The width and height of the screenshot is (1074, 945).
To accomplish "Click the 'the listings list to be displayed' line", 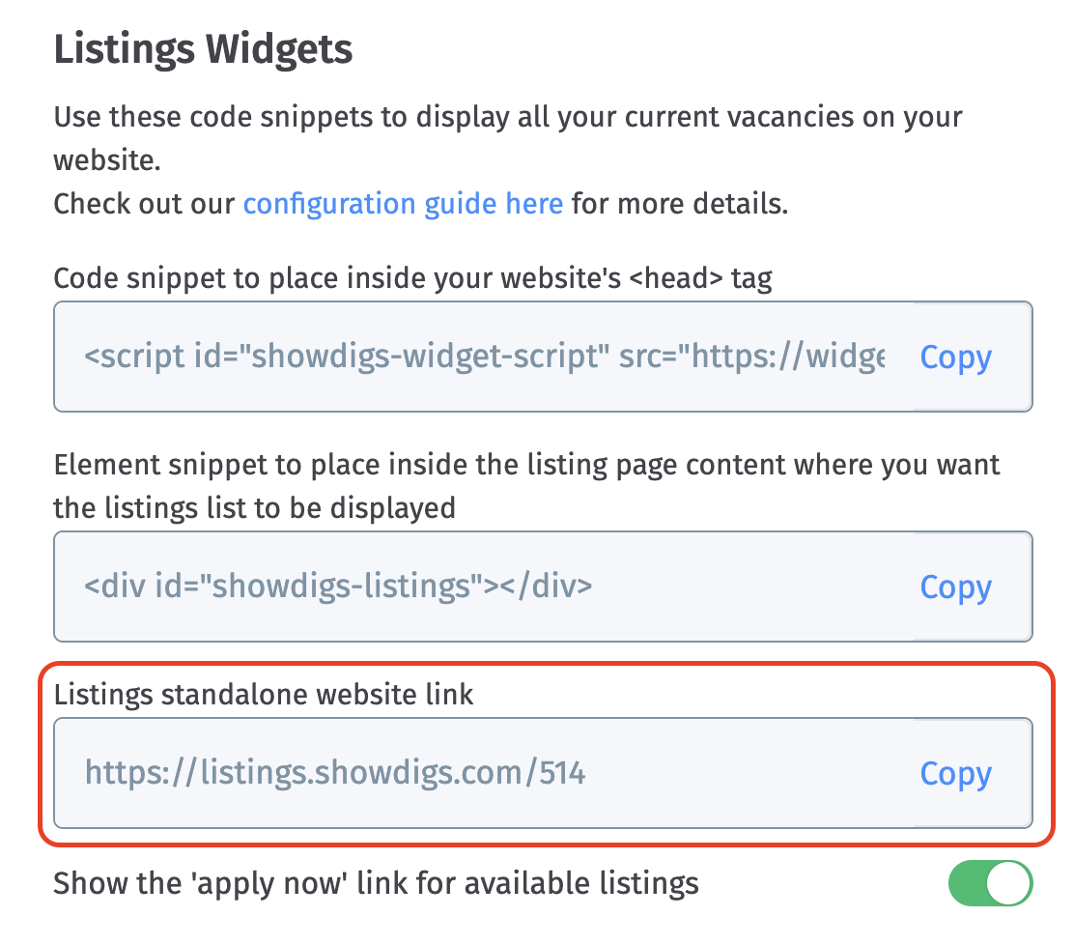I will click(254, 507).
